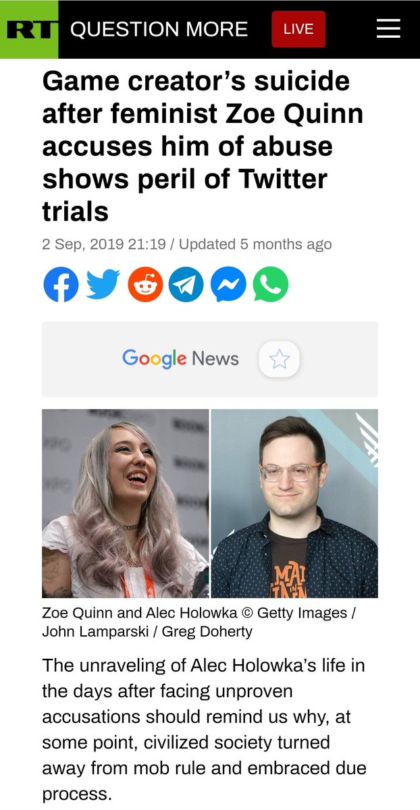
Task: Share the article on Facebook
Action: click(61, 284)
